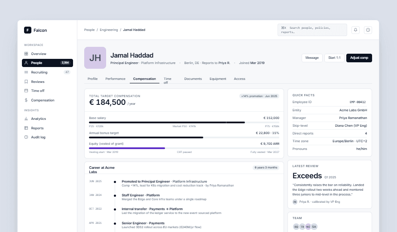Viewport: 397px width, 232px height.
Task: Open Audit log in sidebar
Action: (x=47, y=137)
